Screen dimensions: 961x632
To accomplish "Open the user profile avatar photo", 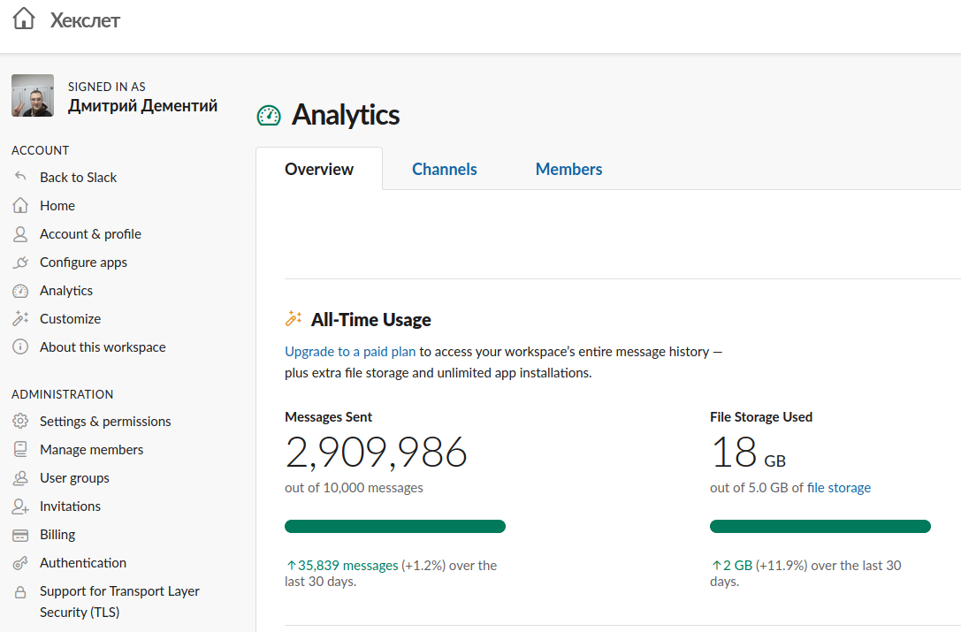I will (x=33, y=95).
